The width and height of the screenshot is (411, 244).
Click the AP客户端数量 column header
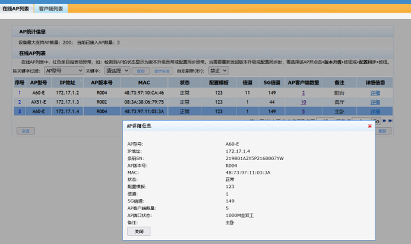click(303, 83)
